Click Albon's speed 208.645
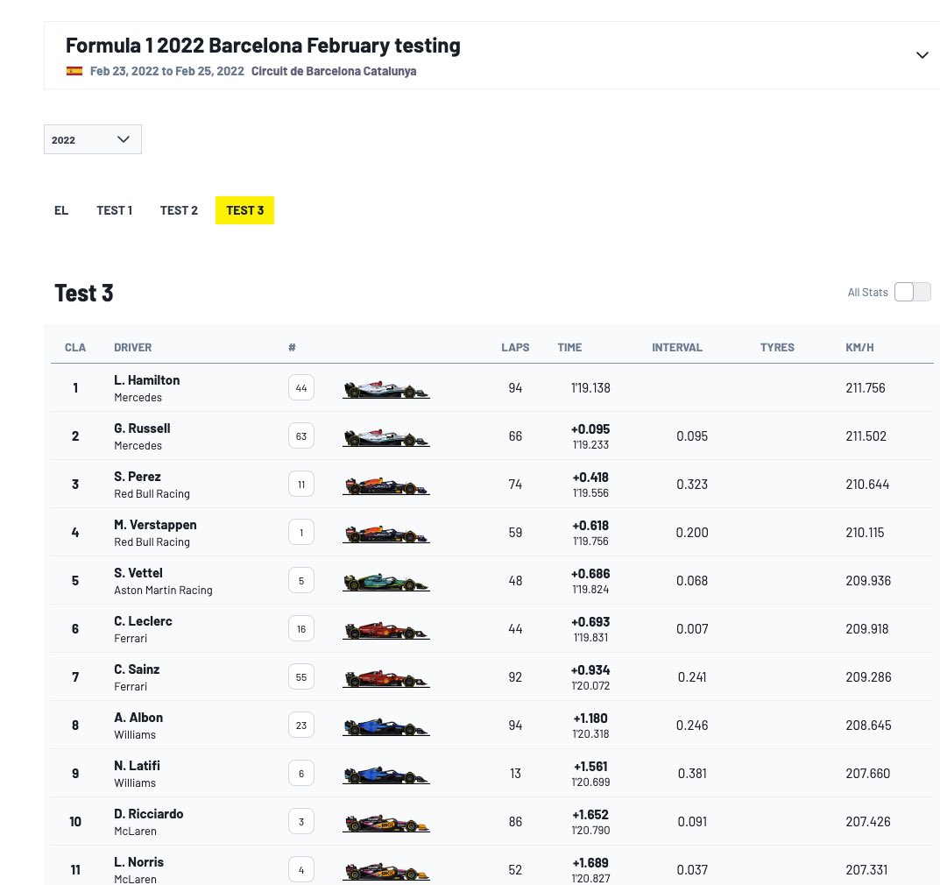The image size is (940, 885). (x=868, y=725)
